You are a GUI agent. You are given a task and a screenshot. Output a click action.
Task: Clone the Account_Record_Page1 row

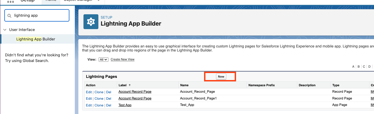click(x=99, y=99)
